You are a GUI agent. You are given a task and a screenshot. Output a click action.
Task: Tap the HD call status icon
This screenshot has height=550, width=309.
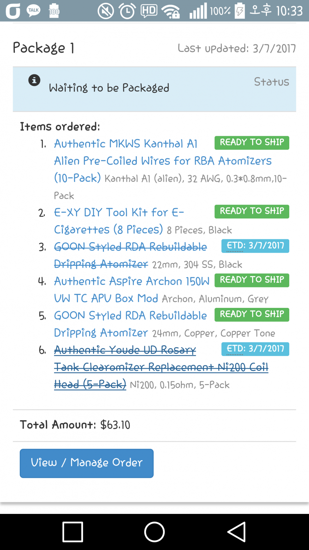[149, 11]
